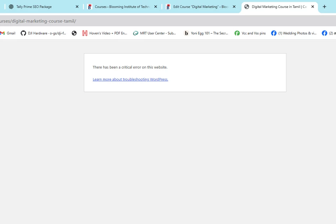Open a new browser tab with plus

[x=324, y=7]
